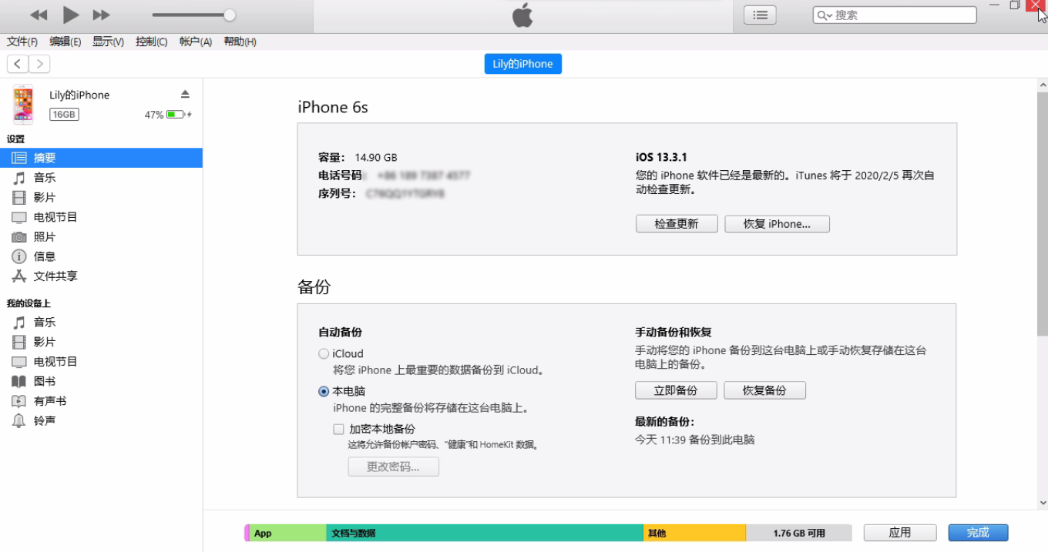Go forward with the right arrow

[x=39, y=64]
